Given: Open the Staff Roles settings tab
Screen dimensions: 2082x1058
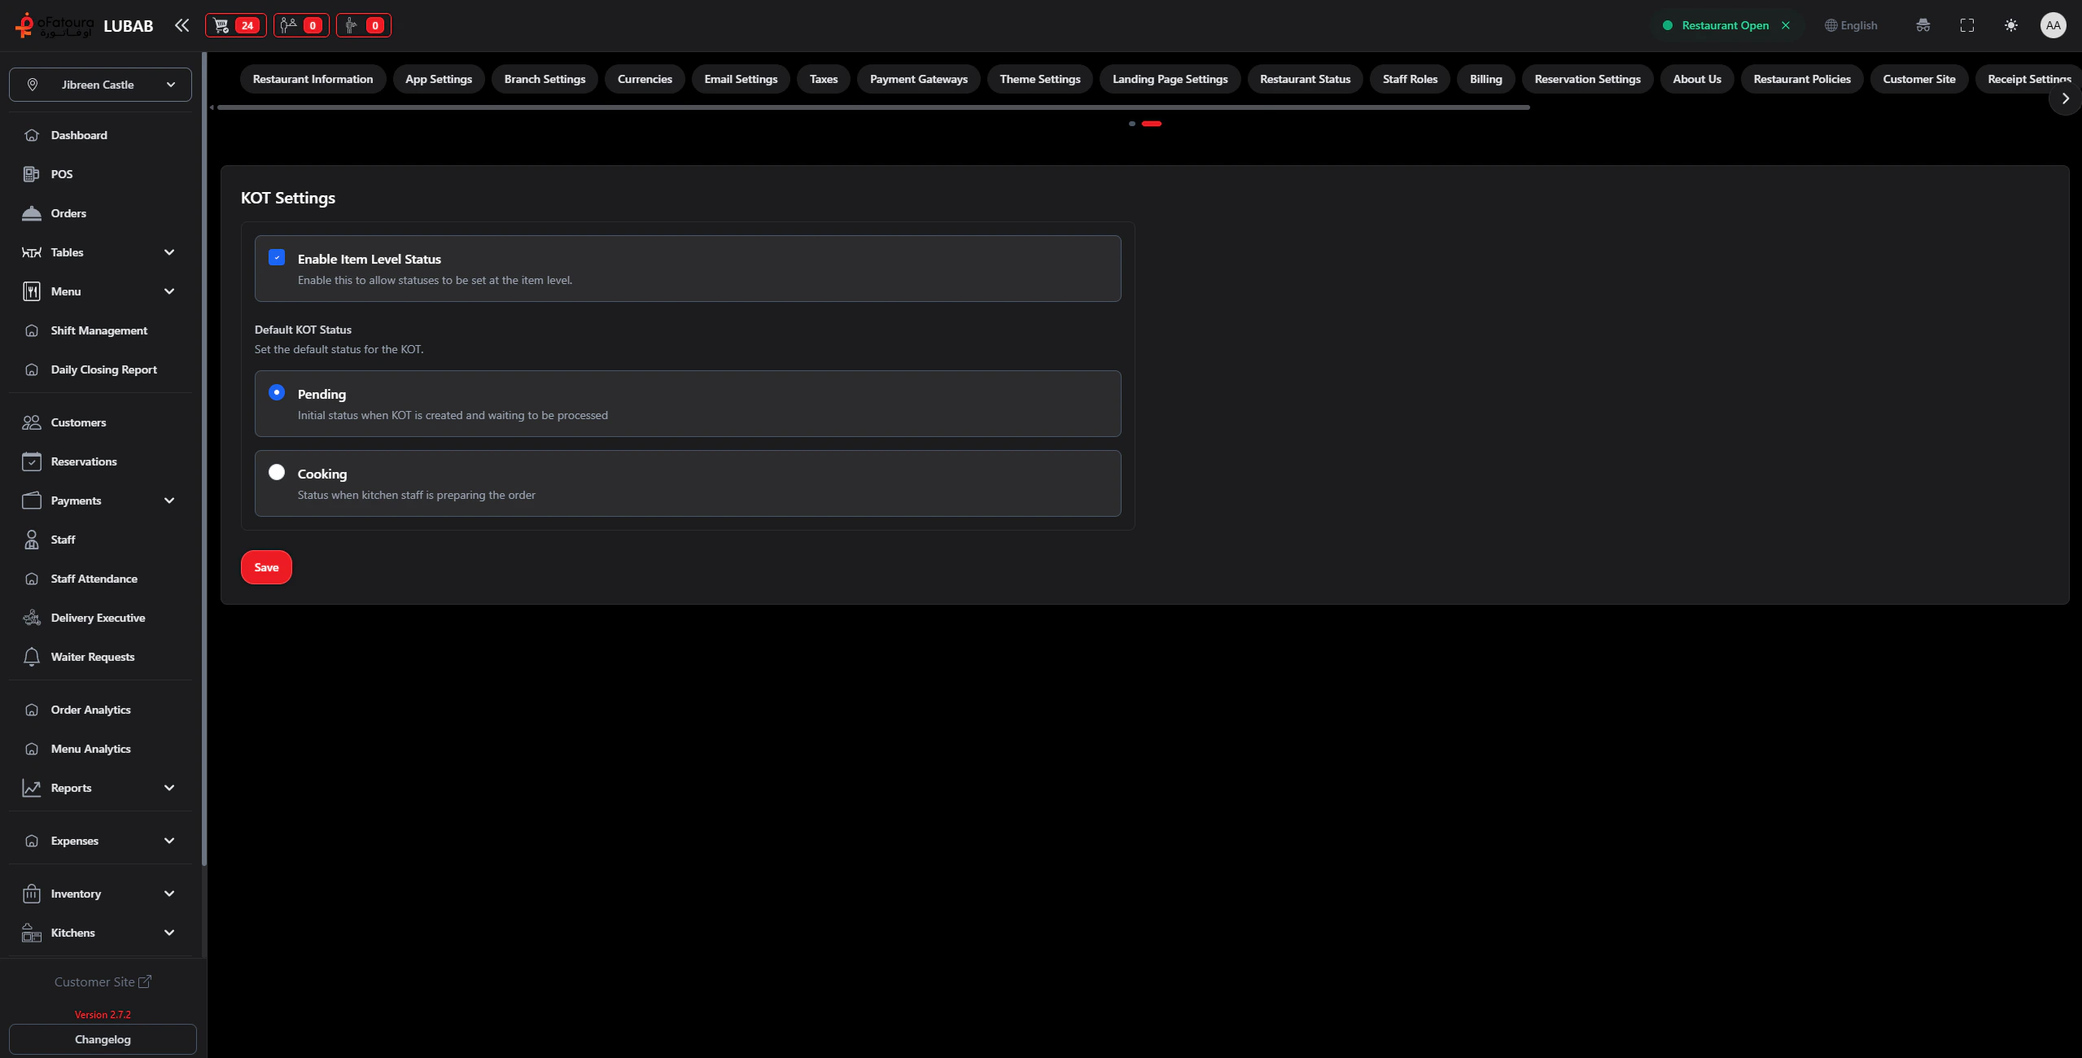Looking at the screenshot, I should coord(1409,79).
